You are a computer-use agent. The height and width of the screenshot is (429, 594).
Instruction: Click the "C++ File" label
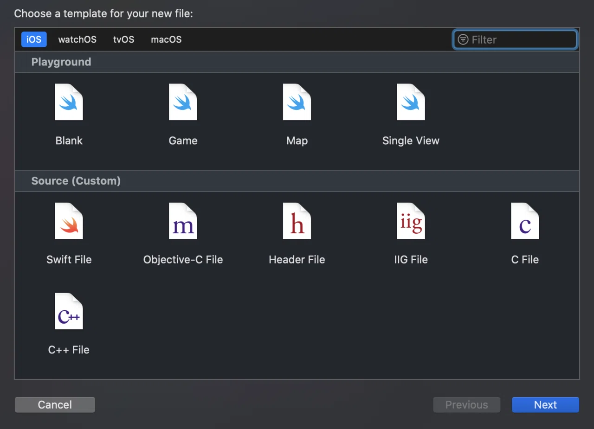coord(69,350)
